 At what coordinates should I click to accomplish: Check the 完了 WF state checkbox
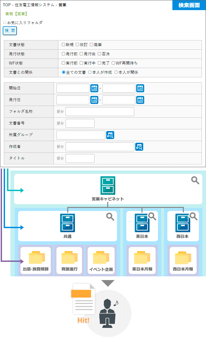point(99,63)
